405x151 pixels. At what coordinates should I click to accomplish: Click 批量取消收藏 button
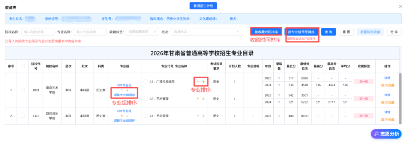370,32
